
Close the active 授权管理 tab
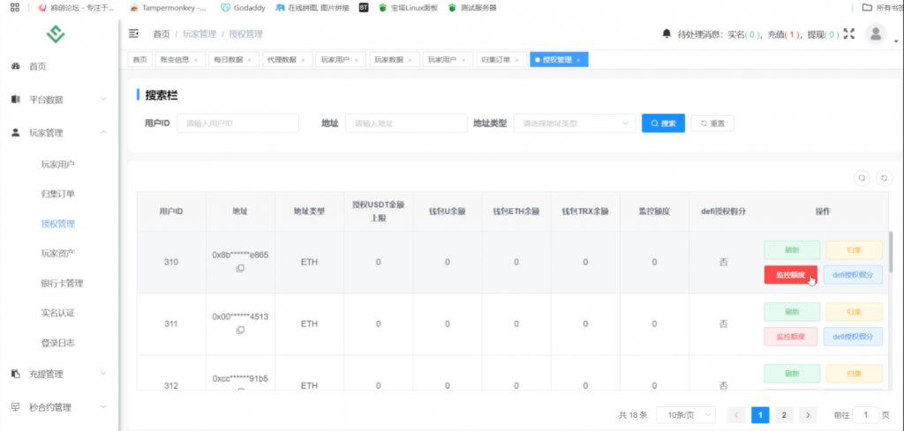point(578,60)
